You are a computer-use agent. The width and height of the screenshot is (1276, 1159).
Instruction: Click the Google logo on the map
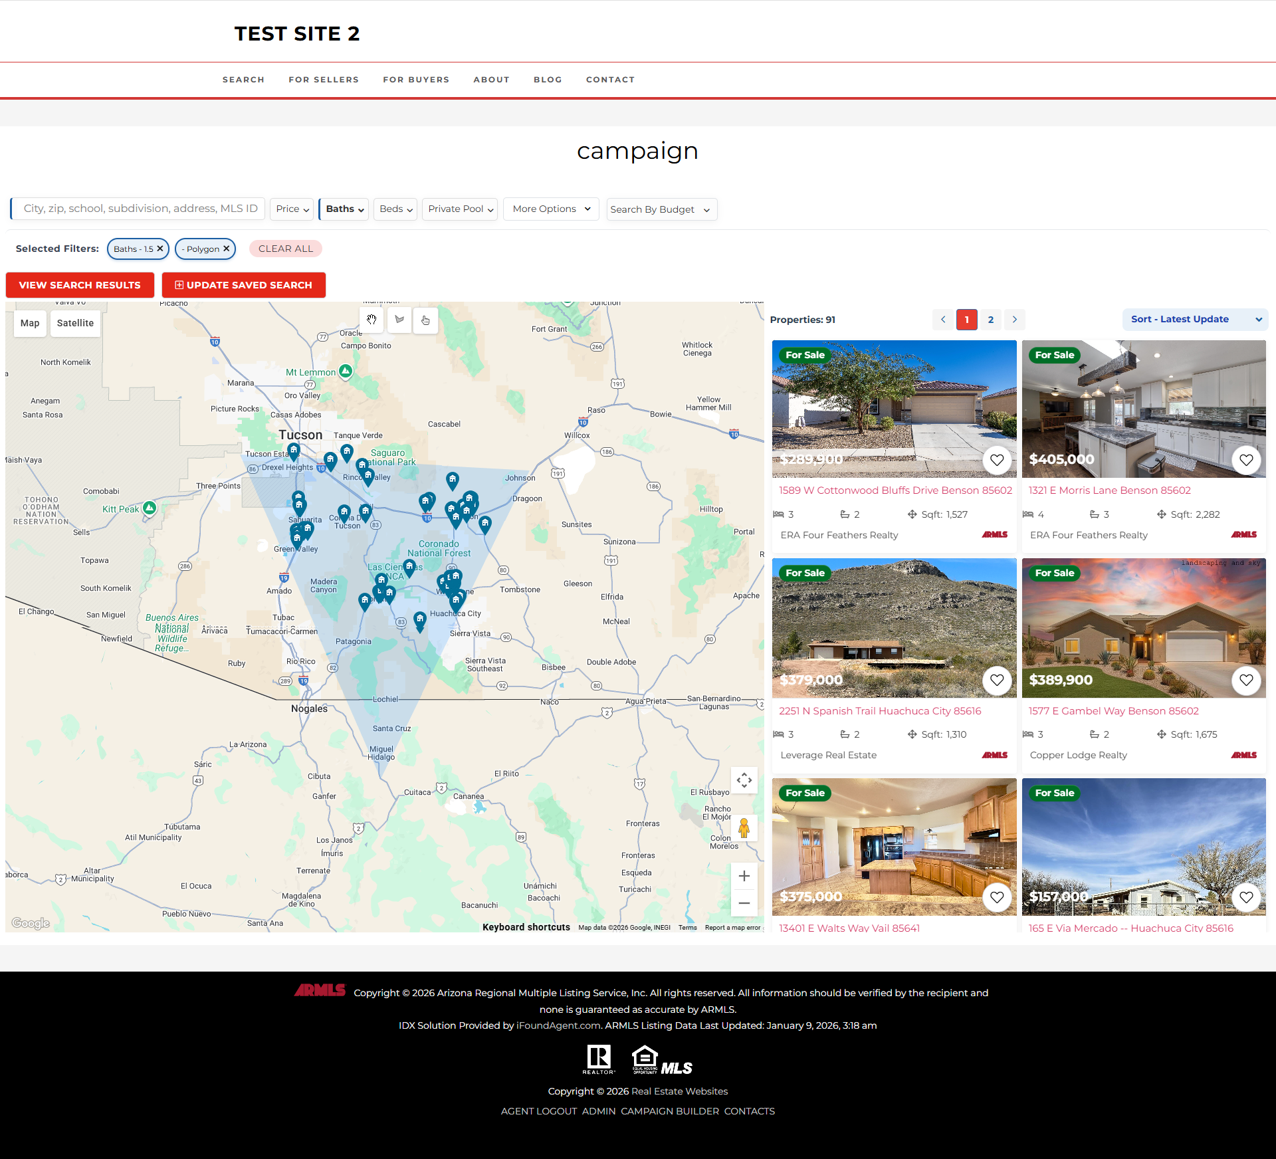pyautogui.click(x=31, y=923)
